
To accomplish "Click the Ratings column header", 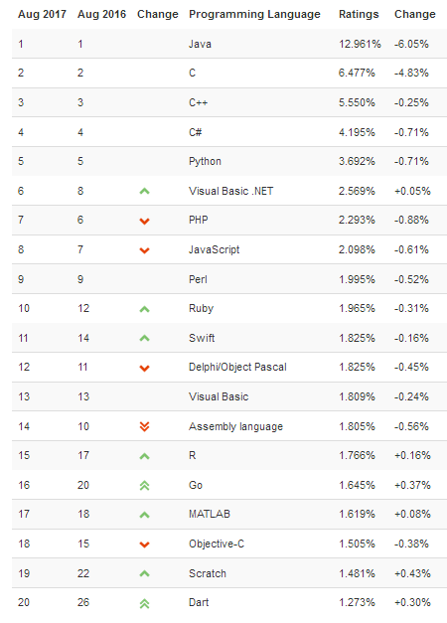I will click(x=359, y=14).
